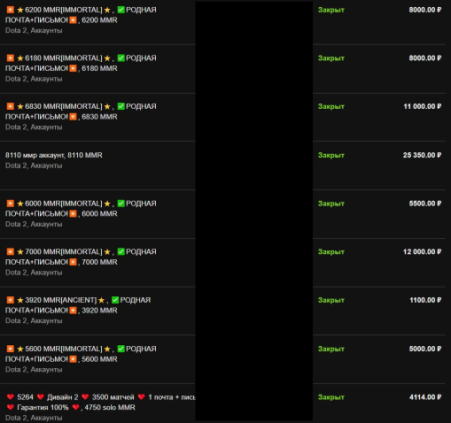Click the Закрыт status next to 1100.00 ₽
Screen dimensions: 451x423
(331, 300)
